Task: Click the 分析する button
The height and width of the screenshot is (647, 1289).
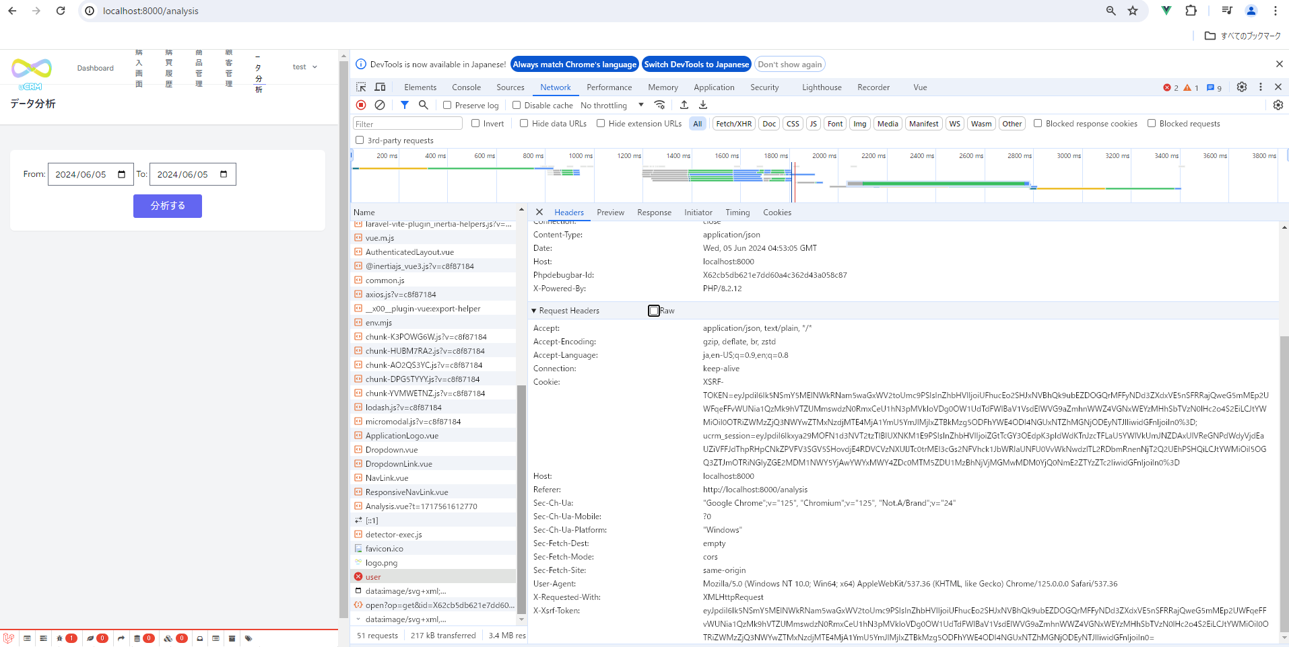Action: 168,206
